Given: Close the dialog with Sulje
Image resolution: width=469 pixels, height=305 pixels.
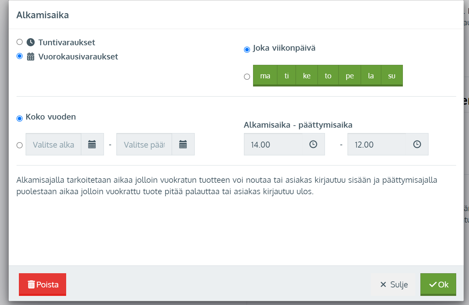Looking at the screenshot, I should (x=393, y=284).
